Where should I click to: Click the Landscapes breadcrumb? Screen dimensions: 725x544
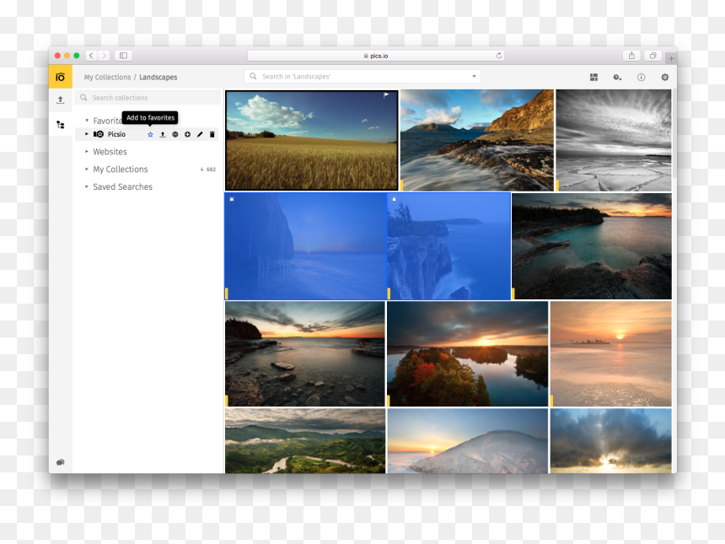point(158,78)
